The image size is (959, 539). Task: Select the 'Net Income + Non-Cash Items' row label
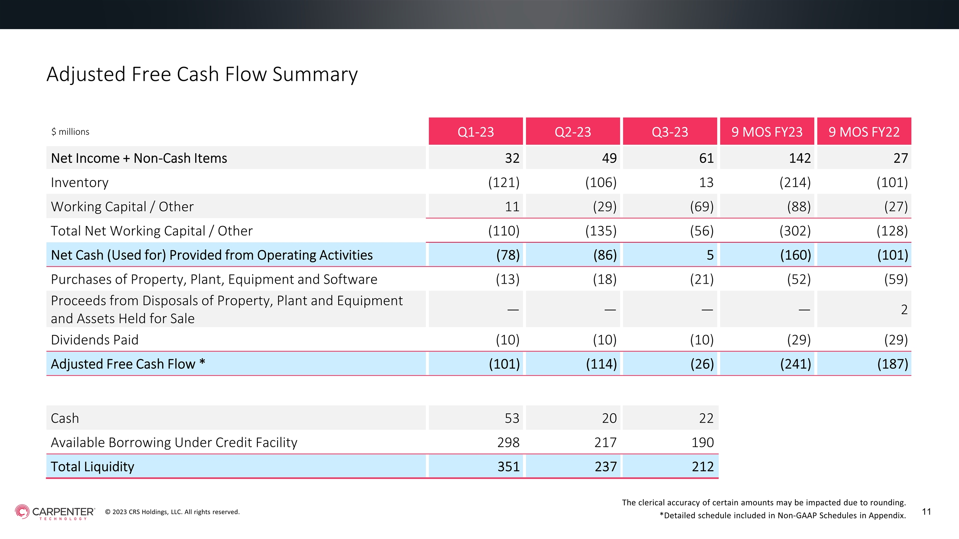click(x=139, y=158)
